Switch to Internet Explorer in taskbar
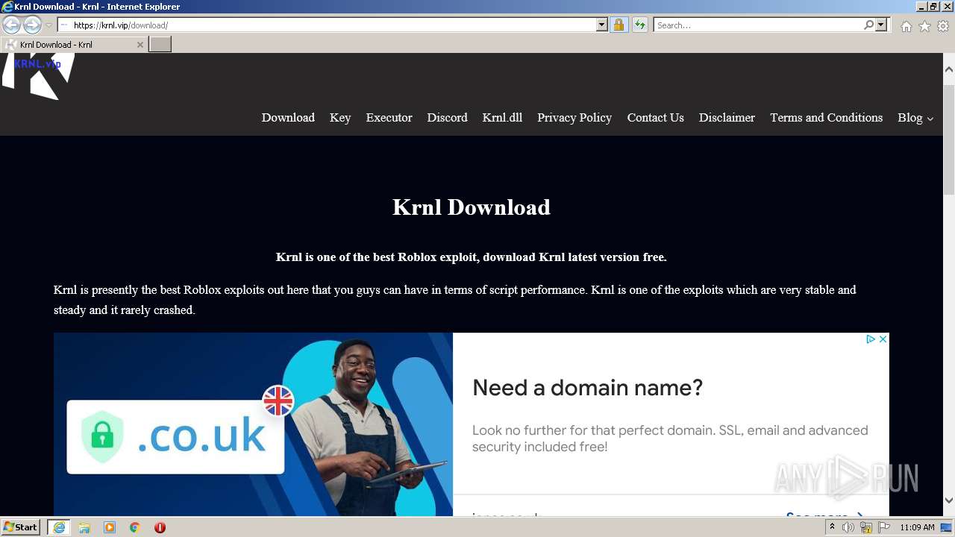 (x=58, y=527)
